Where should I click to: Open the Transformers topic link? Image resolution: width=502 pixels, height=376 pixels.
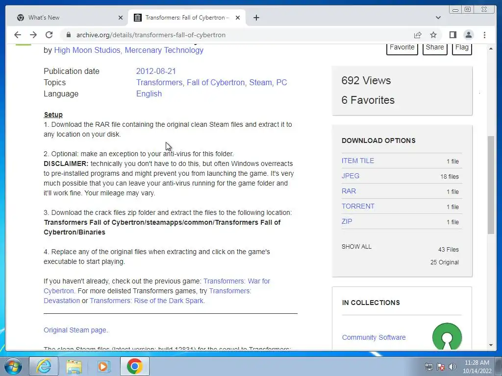[x=160, y=82]
